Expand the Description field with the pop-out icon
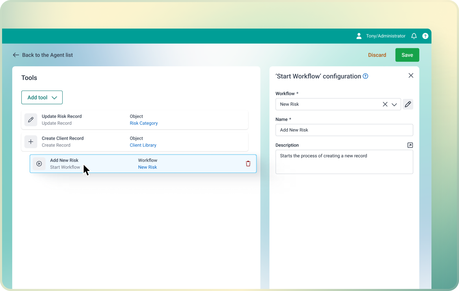The height and width of the screenshot is (291, 459). 410,145
